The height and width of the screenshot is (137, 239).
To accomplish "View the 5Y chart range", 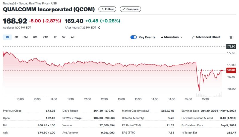I will click(64, 37).
